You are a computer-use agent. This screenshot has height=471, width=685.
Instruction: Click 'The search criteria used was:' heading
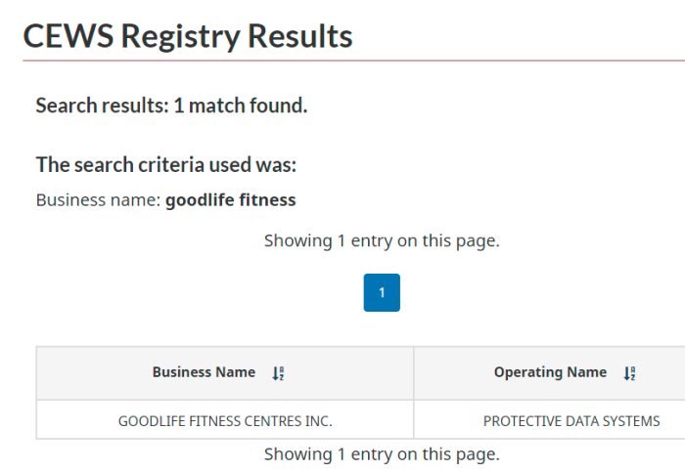coord(166,165)
